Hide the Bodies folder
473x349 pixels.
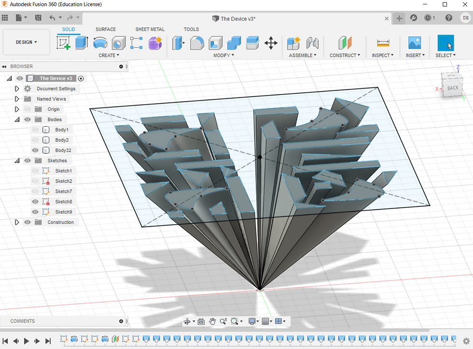[x=28, y=120]
